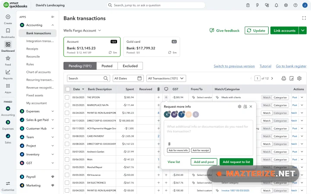Click Add request to list button
Viewport: 311px width, 194px height.
pos(236,162)
